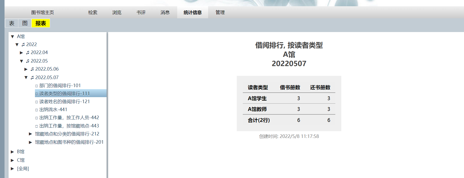Open the 消息 menu item
Image resolution: width=464 pixels, height=178 pixels.
[165, 13]
